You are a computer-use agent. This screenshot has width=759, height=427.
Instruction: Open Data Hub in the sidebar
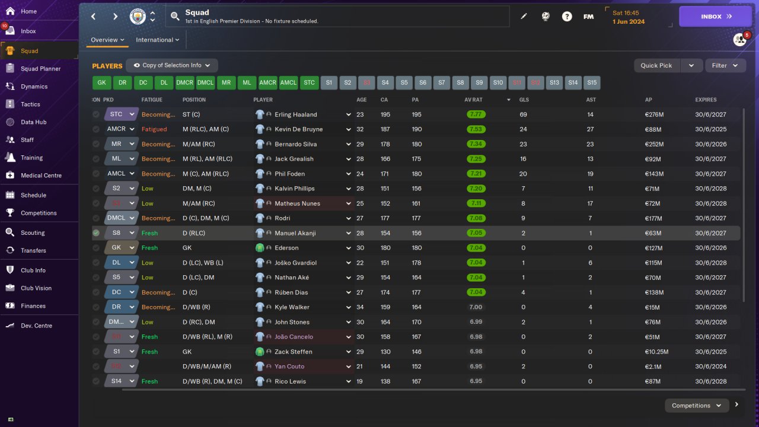click(x=39, y=122)
